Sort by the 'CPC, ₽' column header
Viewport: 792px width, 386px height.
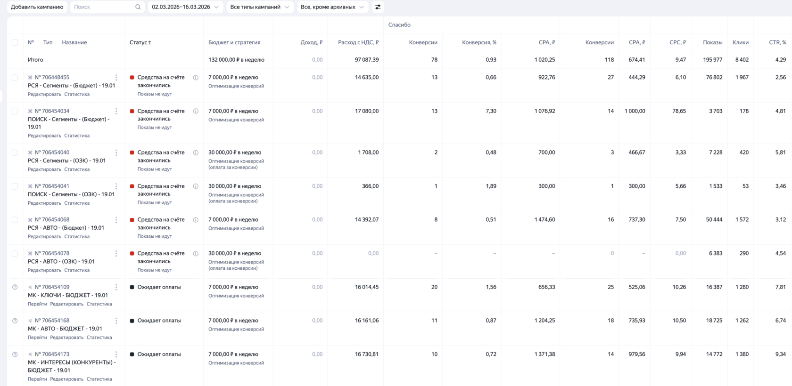click(x=677, y=42)
